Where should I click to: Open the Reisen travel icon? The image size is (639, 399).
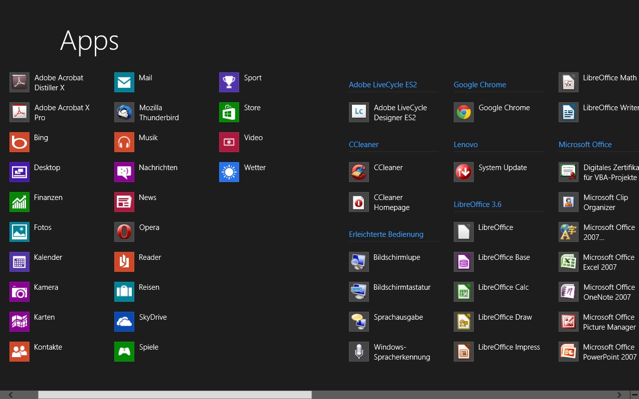[124, 292]
